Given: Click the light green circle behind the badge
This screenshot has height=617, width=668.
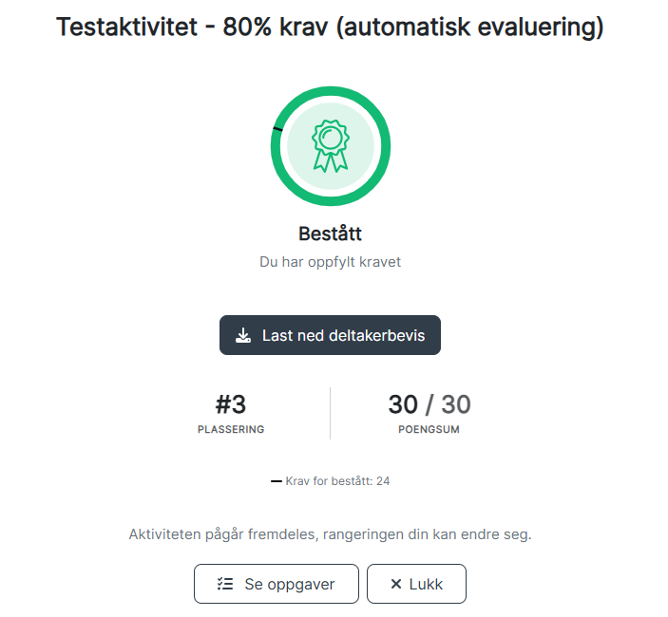Looking at the screenshot, I should [x=331, y=146].
